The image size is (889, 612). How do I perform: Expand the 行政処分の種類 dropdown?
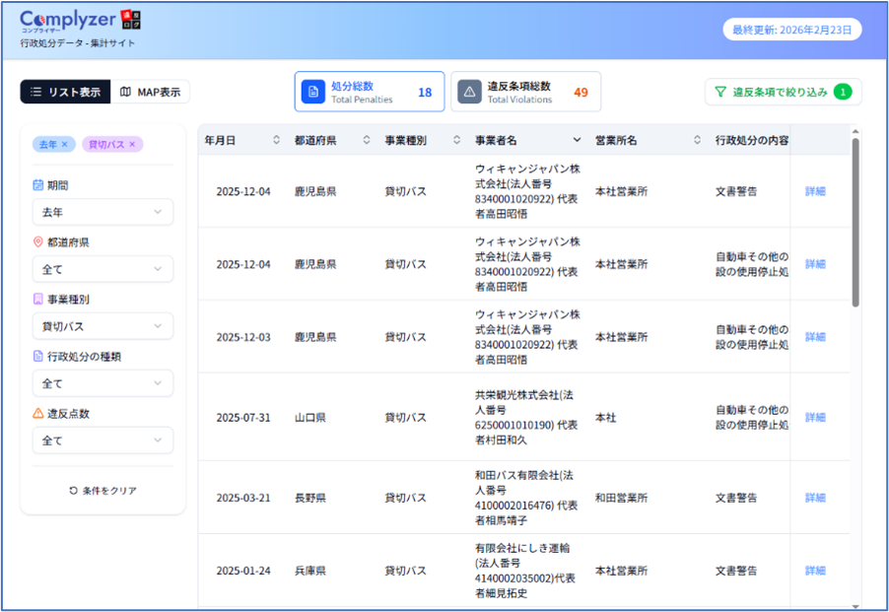pos(103,382)
